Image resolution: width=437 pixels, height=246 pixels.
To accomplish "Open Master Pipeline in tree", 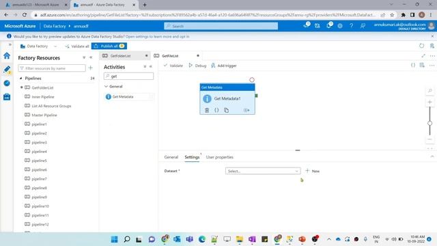I will (44, 115).
